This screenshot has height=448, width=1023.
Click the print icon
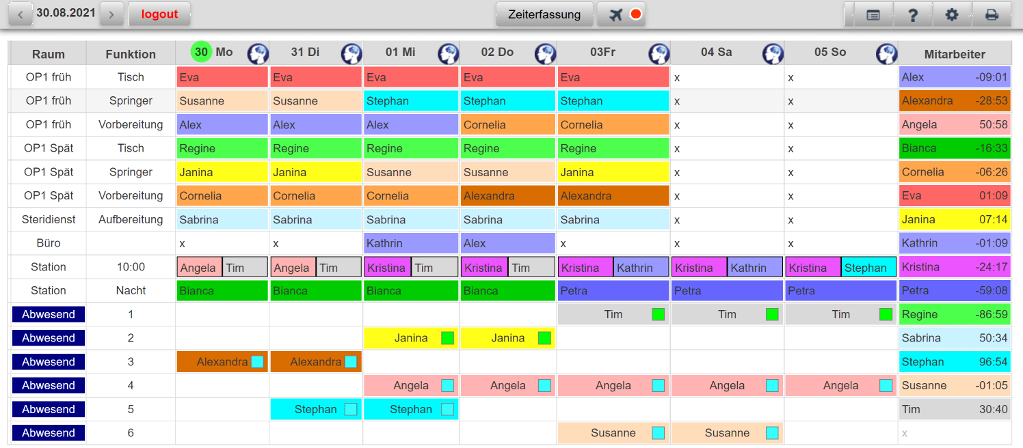pos(992,14)
